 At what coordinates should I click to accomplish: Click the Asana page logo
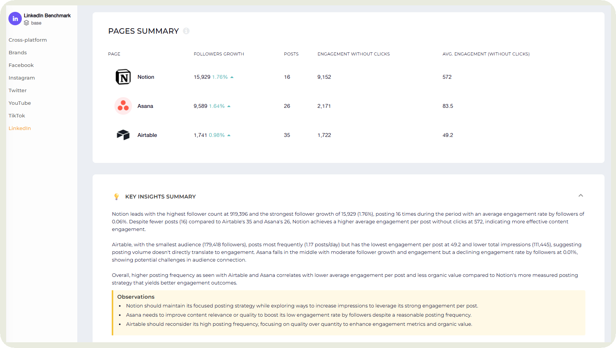point(123,106)
